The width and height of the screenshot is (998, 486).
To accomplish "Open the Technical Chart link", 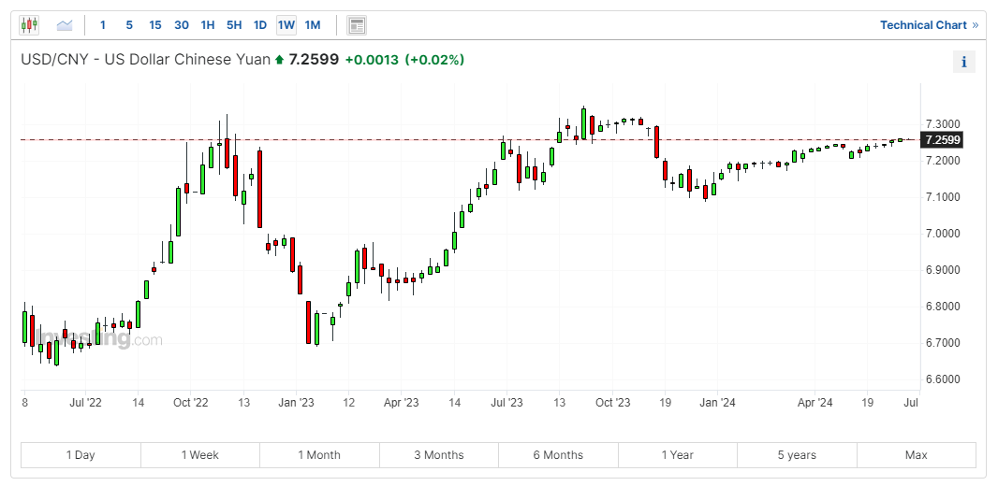I will coord(923,25).
